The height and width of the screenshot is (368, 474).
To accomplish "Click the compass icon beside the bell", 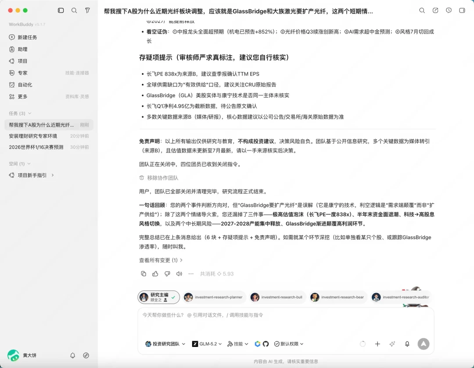I will point(86,355).
